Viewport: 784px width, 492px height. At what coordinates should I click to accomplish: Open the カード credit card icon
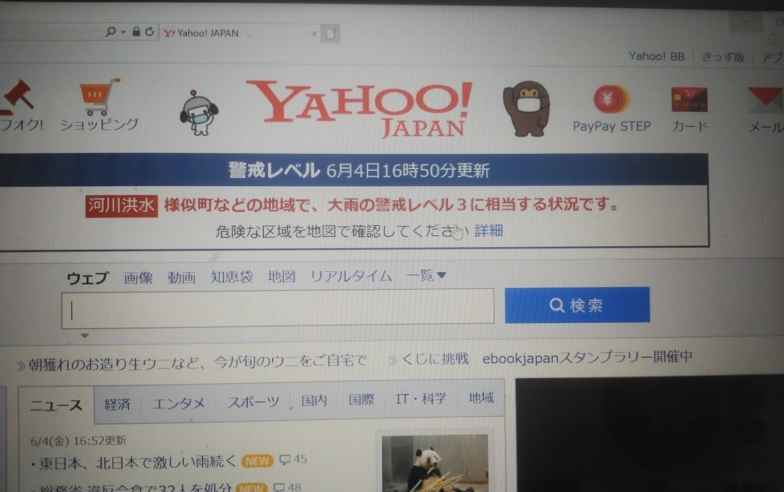coord(689,100)
